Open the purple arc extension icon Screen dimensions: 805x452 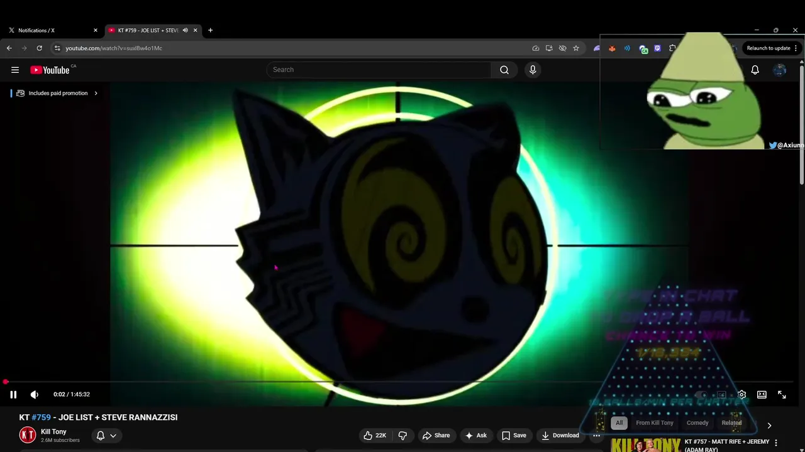[596, 48]
